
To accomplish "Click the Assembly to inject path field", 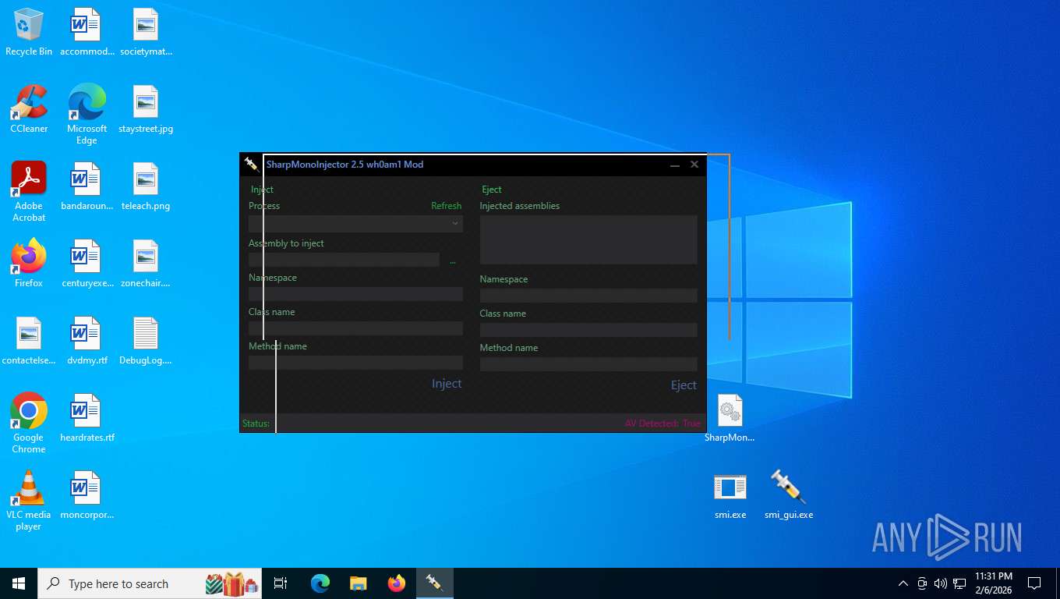I will coord(344,260).
